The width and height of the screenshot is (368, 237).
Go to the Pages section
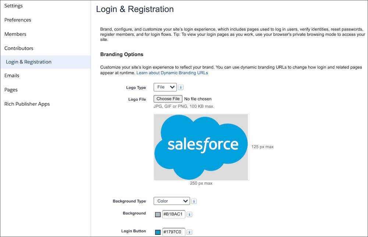tap(11, 89)
